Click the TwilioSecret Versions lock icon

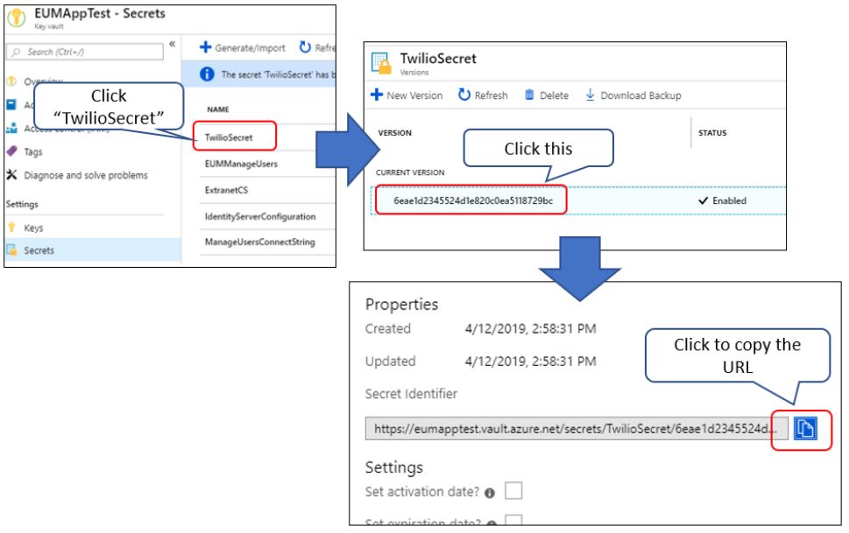click(381, 63)
